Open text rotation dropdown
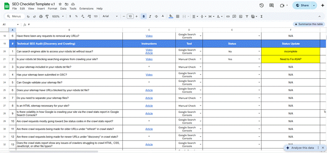This screenshot has width=327, height=153. 219,16
